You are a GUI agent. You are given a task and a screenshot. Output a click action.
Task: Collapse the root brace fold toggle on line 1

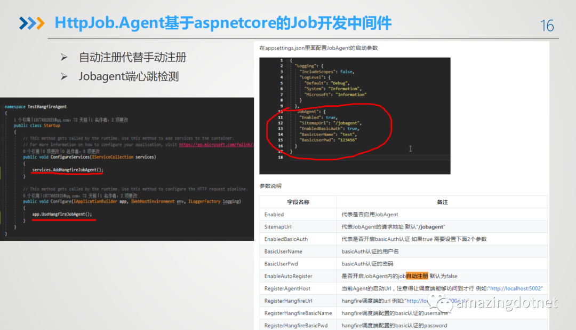point(288,60)
